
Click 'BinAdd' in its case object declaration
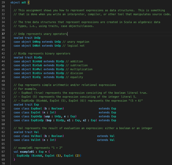pos(37,62)
